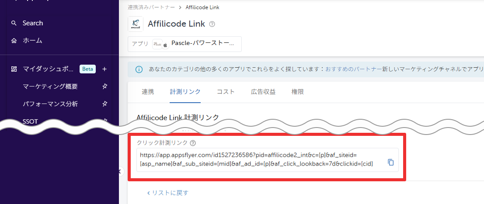Viewport: 484px width, 204px height.
Task: Switch to the 連携 tab
Action: click(x=148, y=92)
